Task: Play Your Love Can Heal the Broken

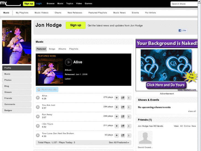Action: pyautogui.click(x=38, y=135)
